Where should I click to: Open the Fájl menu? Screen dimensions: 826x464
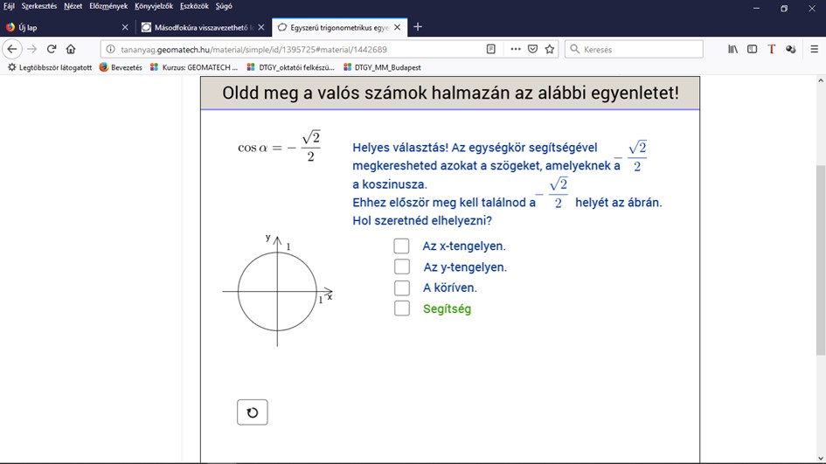(x=9, y=6)
